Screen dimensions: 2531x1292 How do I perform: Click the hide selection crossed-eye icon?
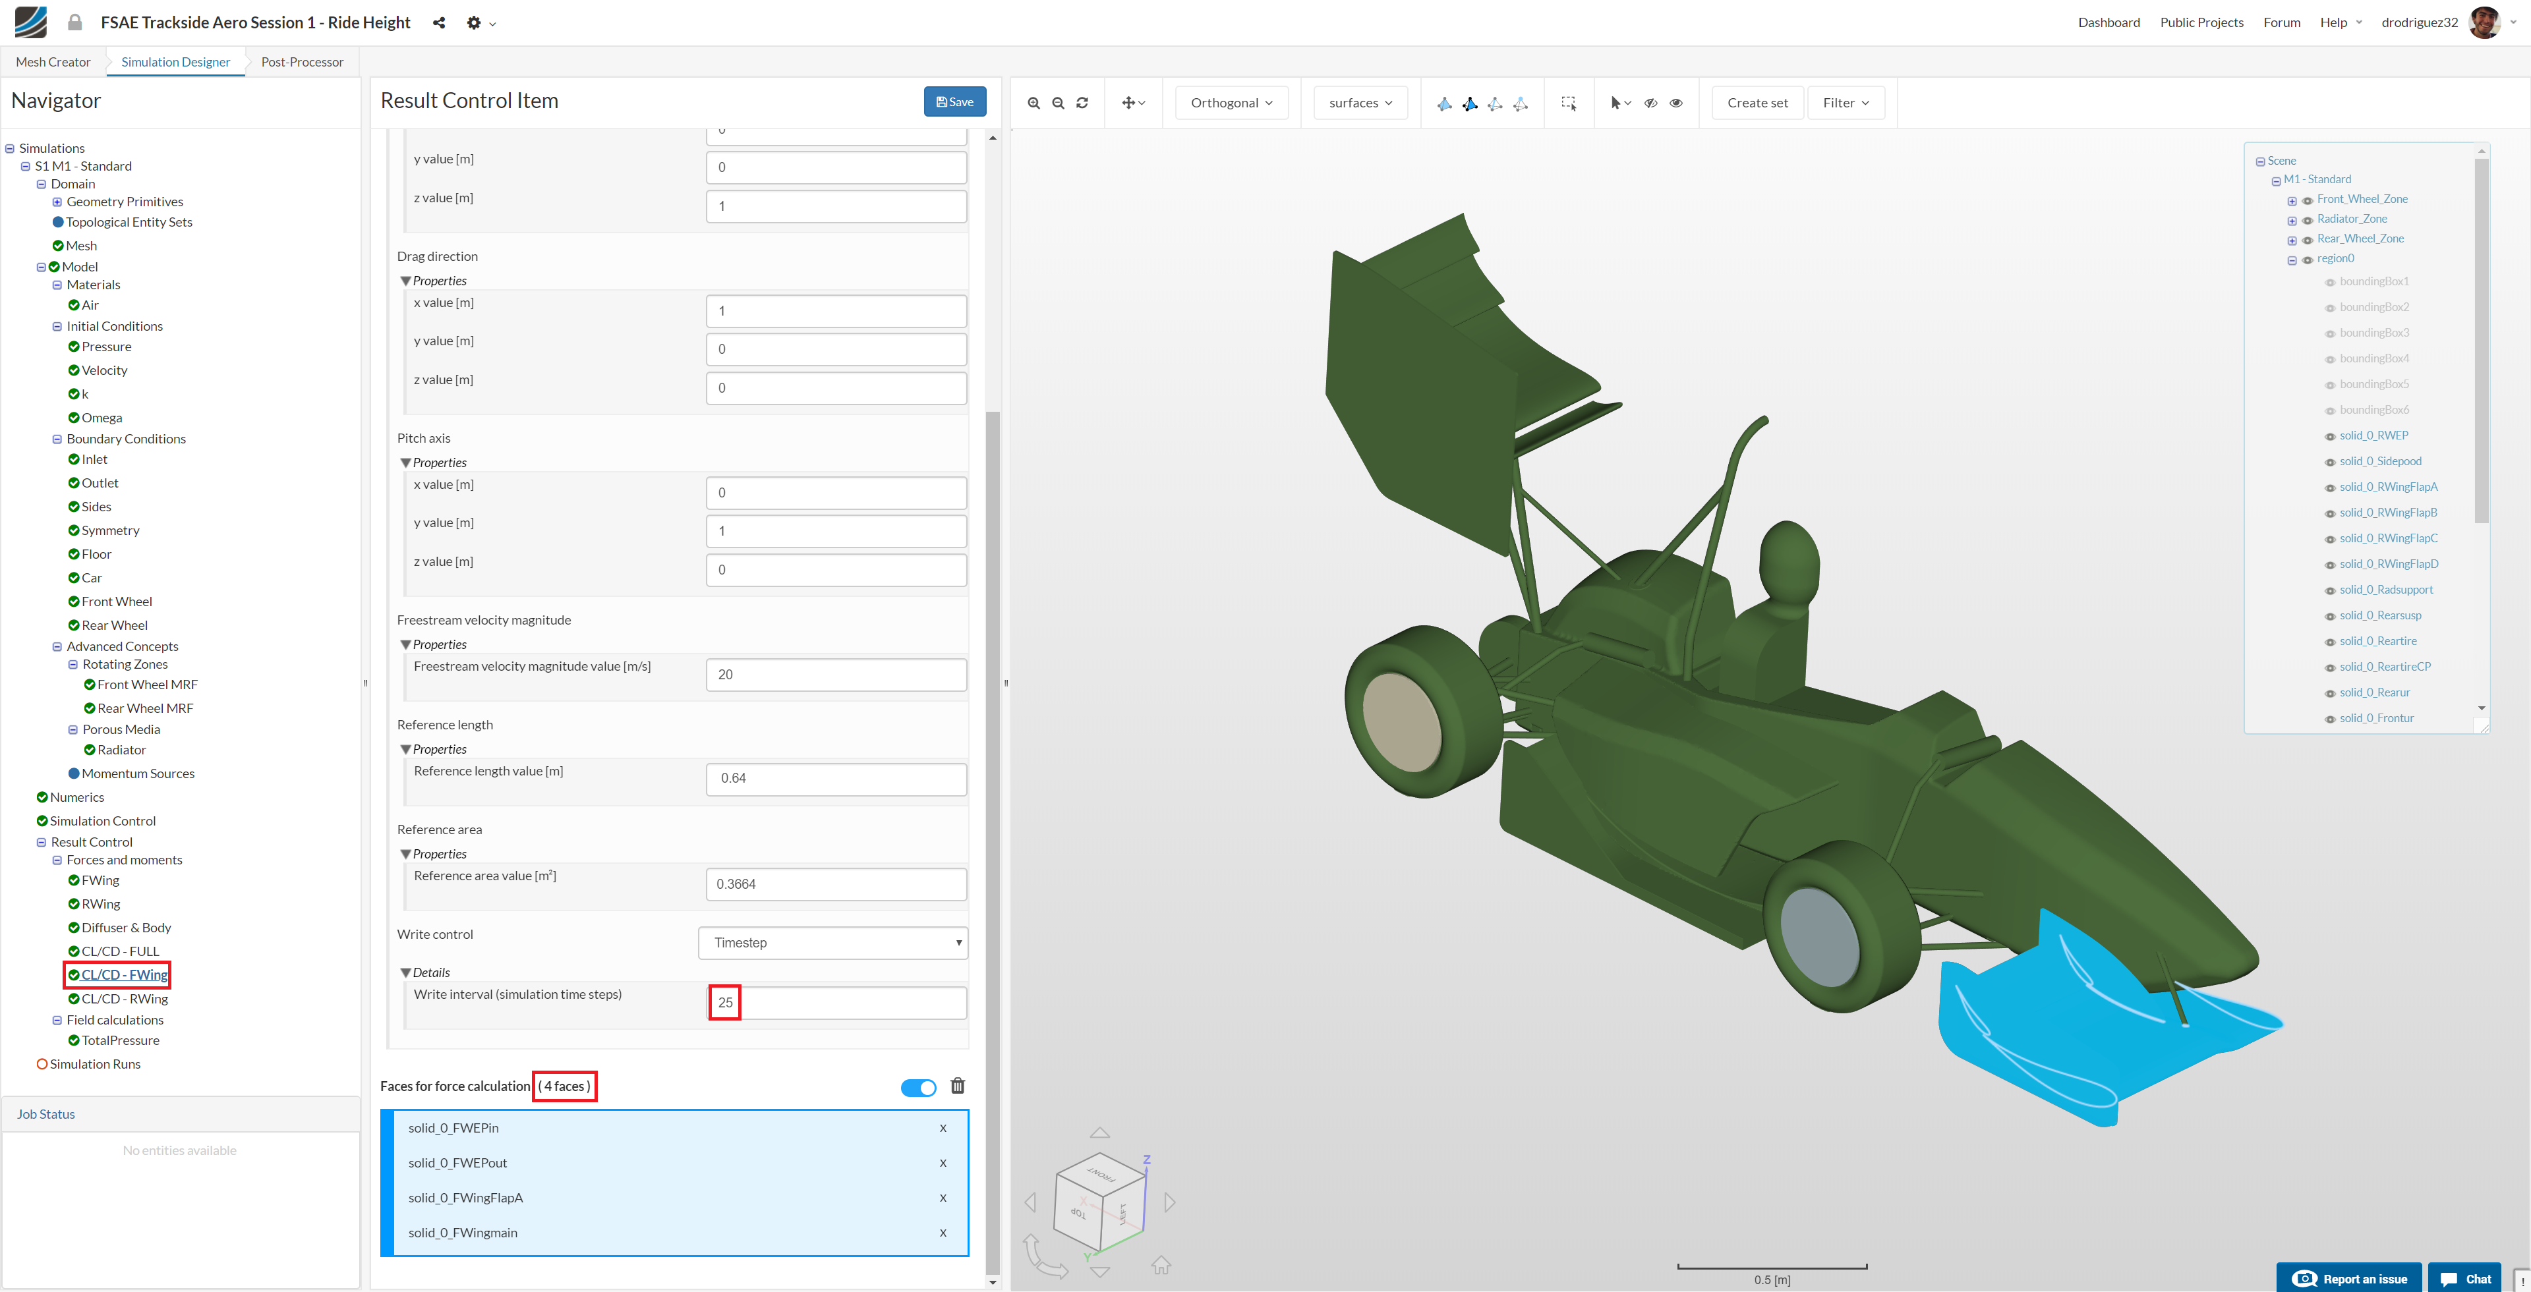(1650, 103)
